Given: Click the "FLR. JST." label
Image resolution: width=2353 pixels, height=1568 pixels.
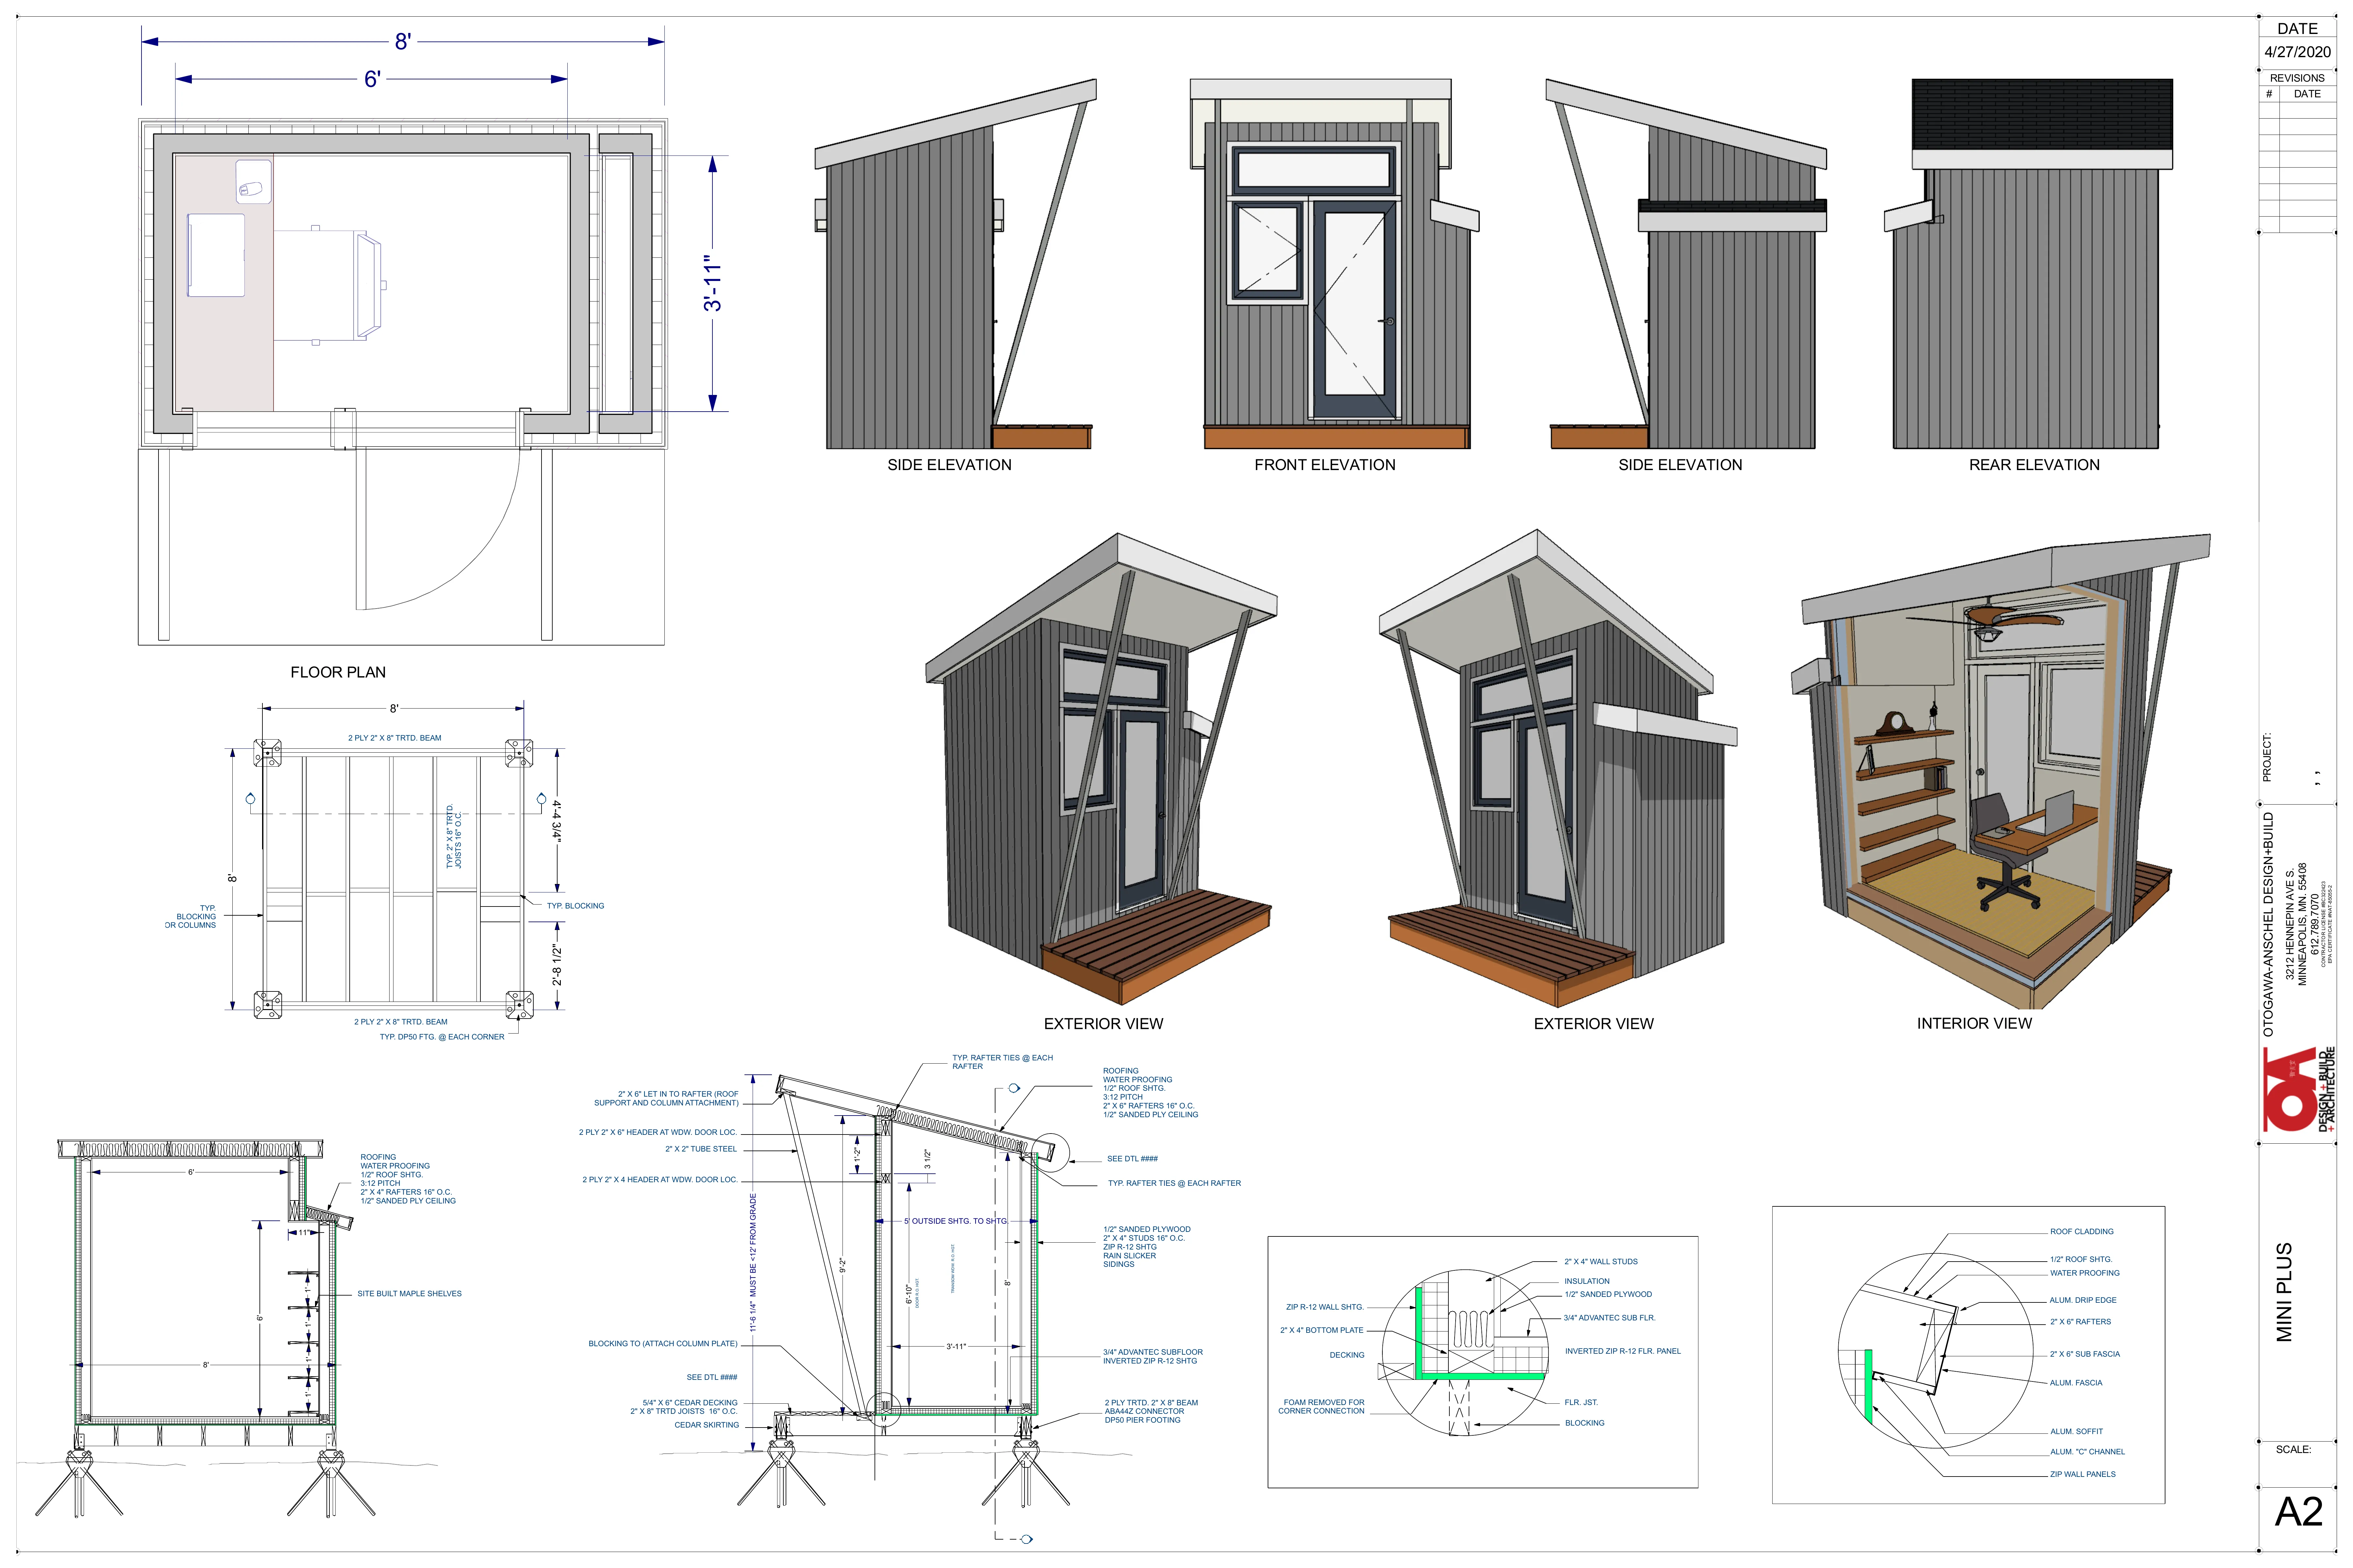Looking at the screenshot, I should pyautogui.click(x=1581, y=1402).
